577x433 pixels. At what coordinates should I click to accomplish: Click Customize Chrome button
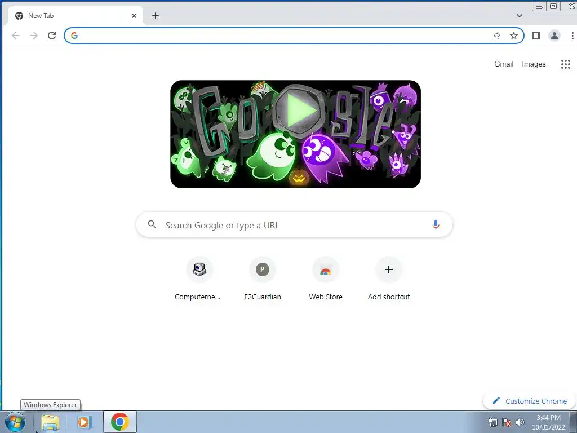(530, 401)
